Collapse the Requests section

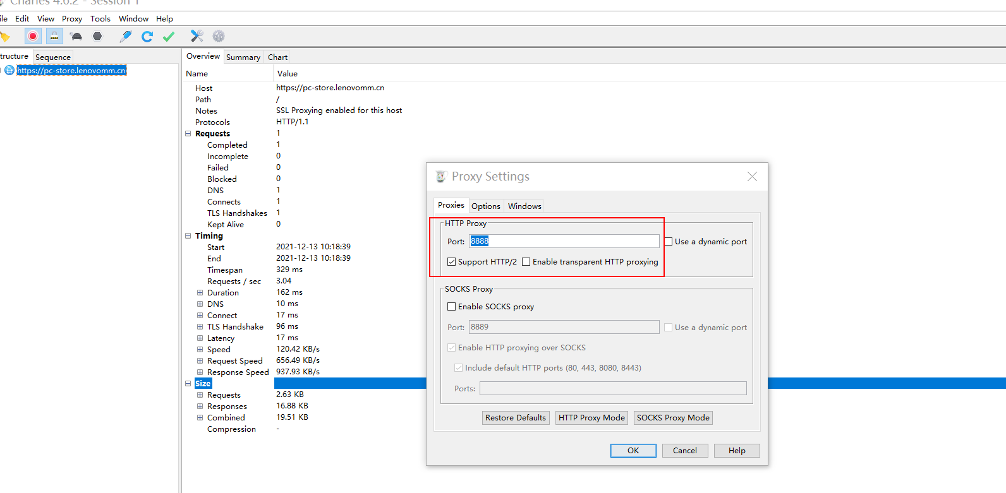(x=188, y=134)
